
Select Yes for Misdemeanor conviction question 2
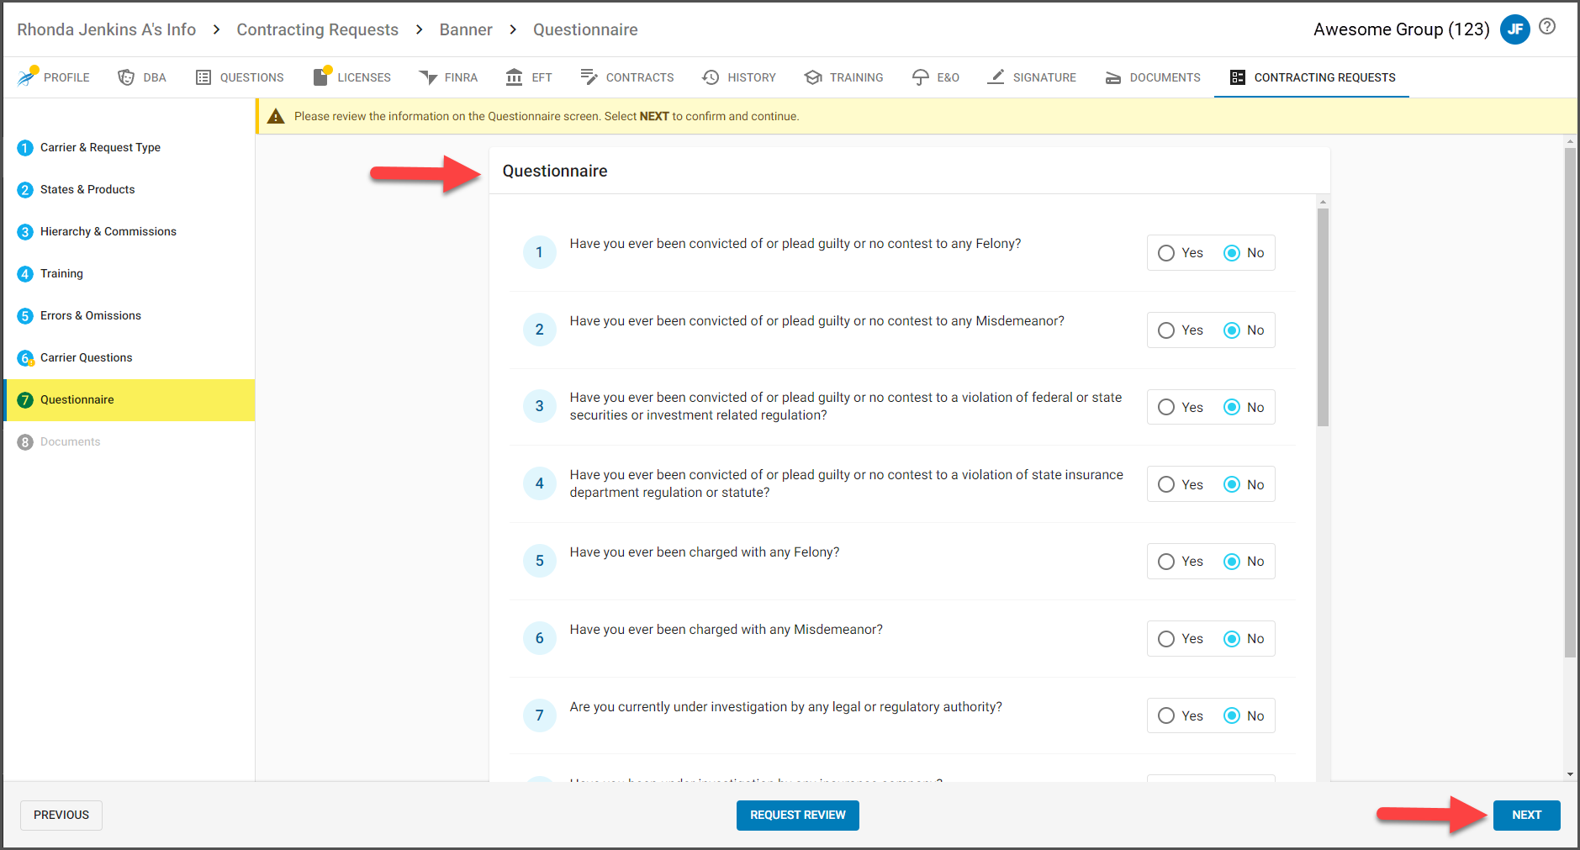coord(1166,330)
